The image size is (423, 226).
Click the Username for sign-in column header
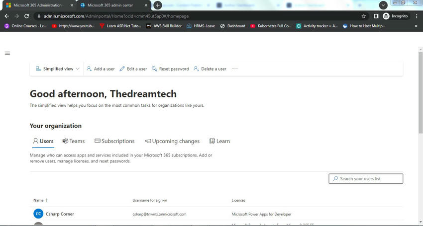tap(150, 200)
